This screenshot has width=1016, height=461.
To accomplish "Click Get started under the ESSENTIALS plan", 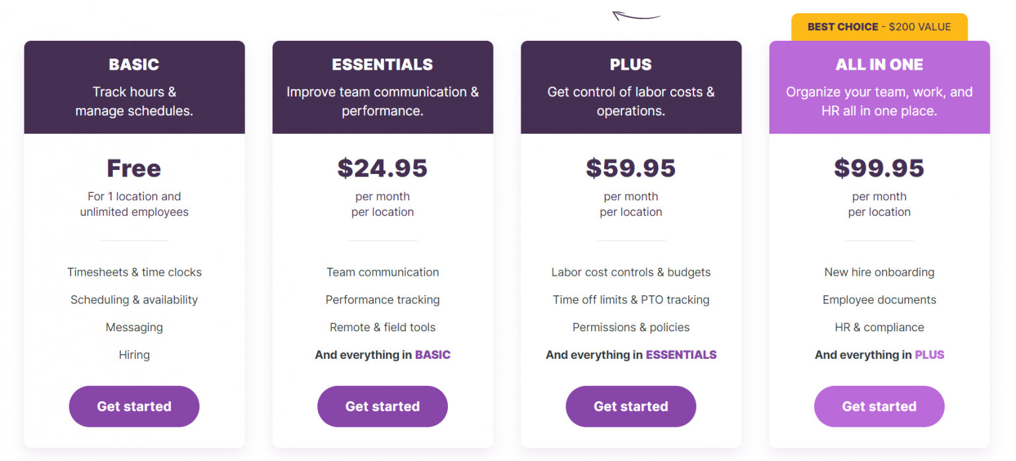I will click(x=383, y=406).
